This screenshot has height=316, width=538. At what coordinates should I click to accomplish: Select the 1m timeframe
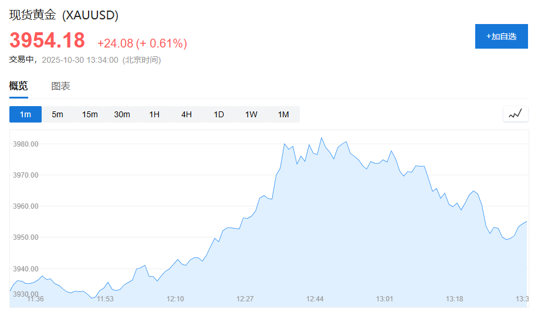tap(25, 114)
